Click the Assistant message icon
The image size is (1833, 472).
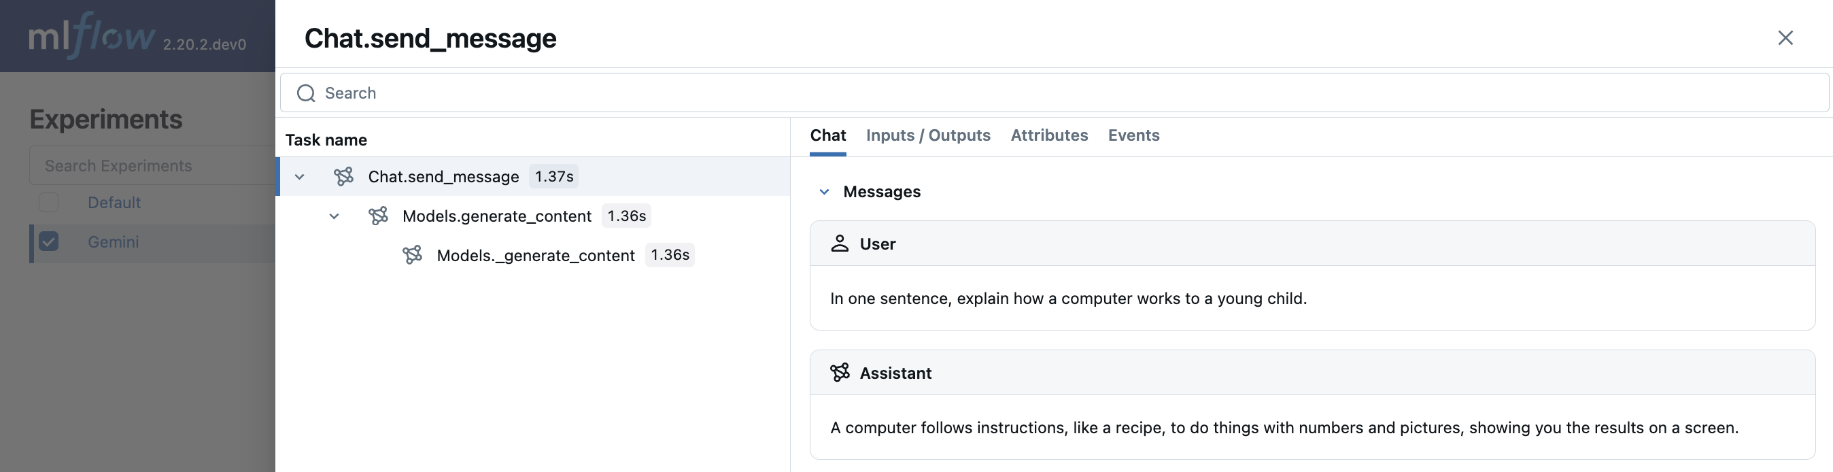click(x=840, y=372)
